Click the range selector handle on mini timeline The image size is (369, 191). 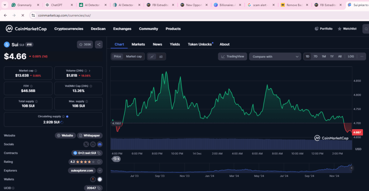(351, 168)
